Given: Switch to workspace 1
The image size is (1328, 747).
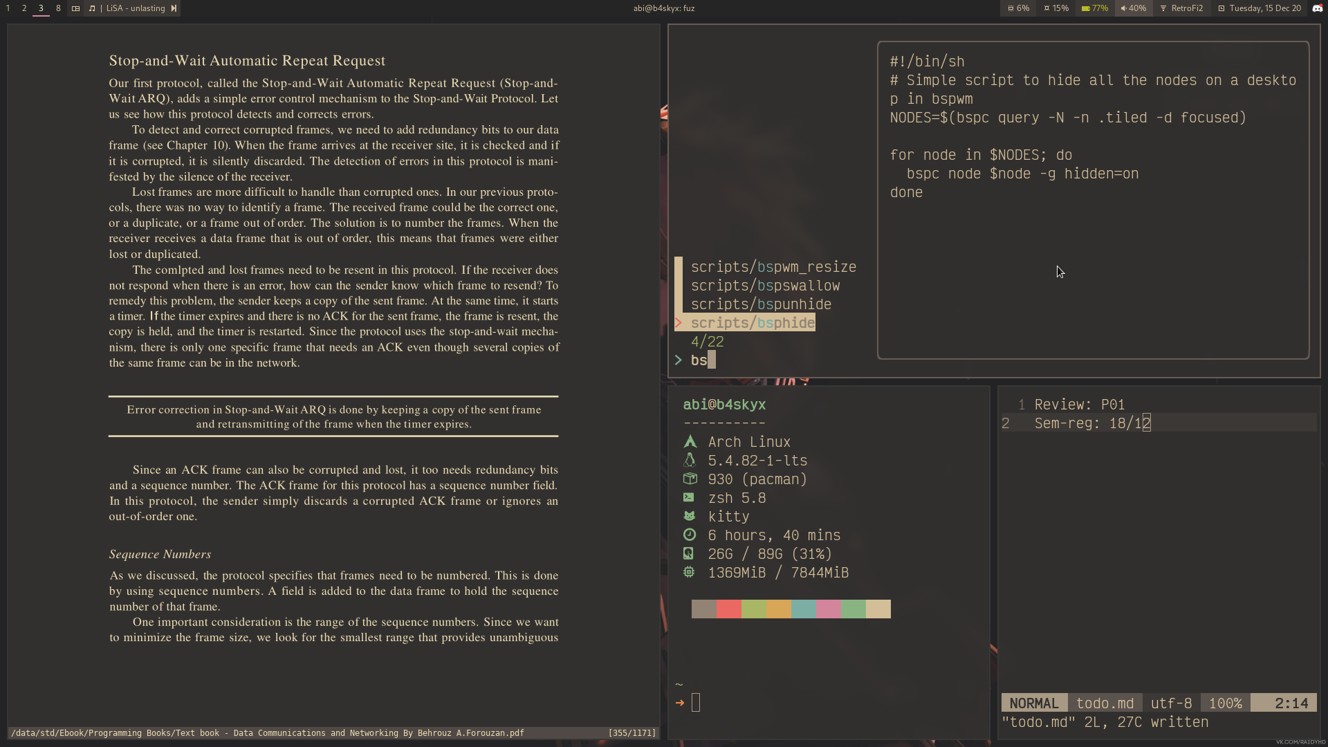Looking at the screenshot, I should (x=8, y=8).
